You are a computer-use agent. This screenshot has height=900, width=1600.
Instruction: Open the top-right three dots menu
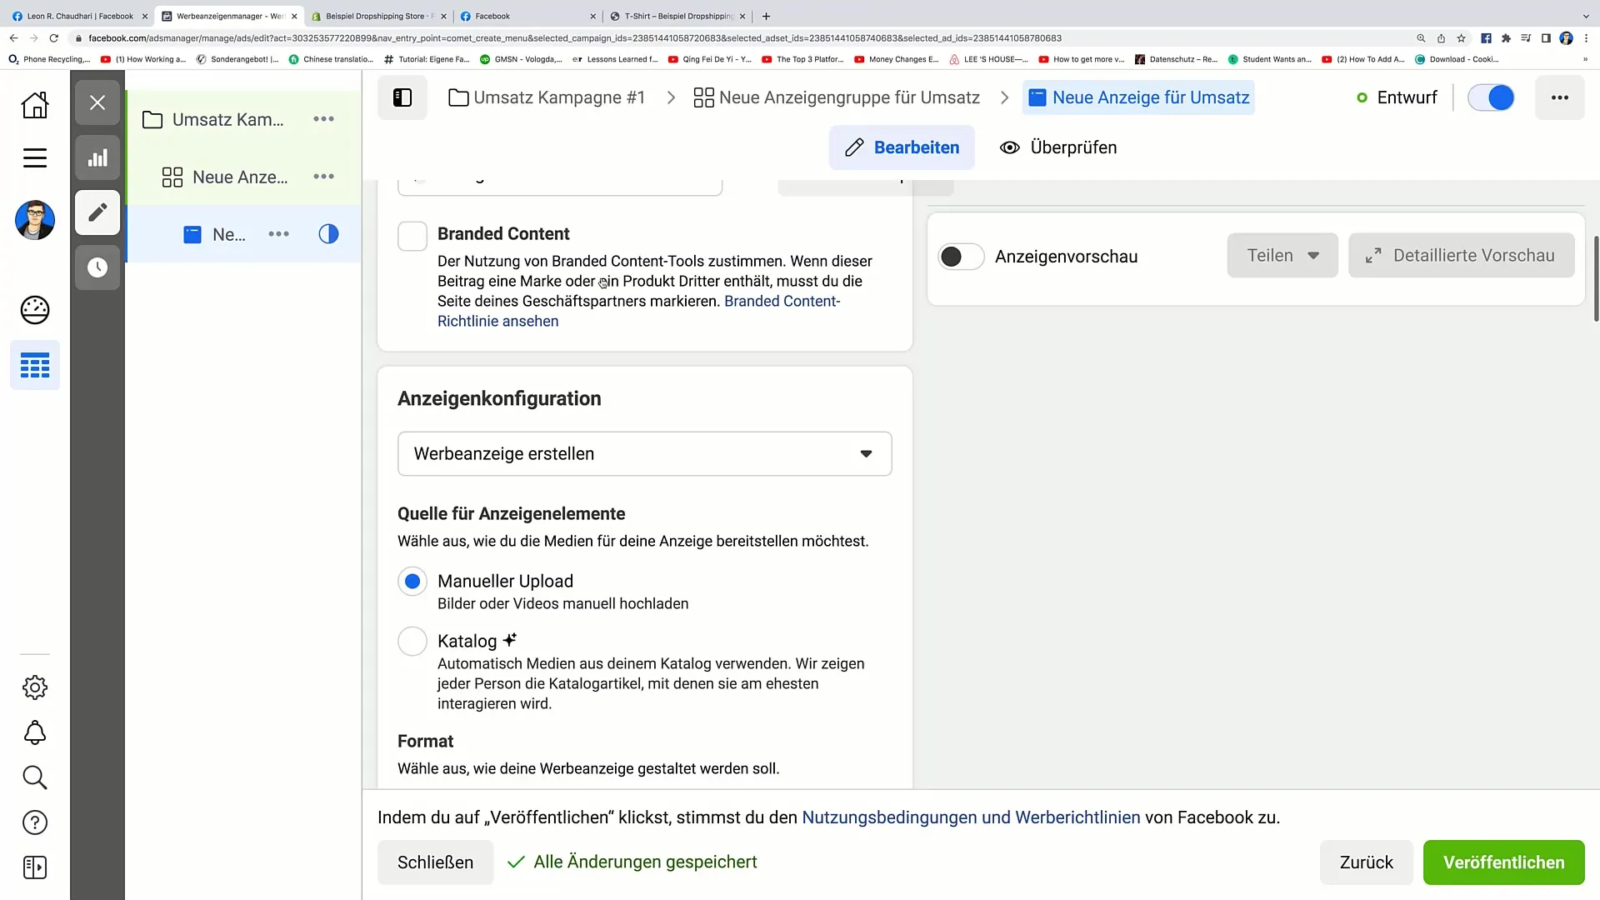[x=1560, y=97]
